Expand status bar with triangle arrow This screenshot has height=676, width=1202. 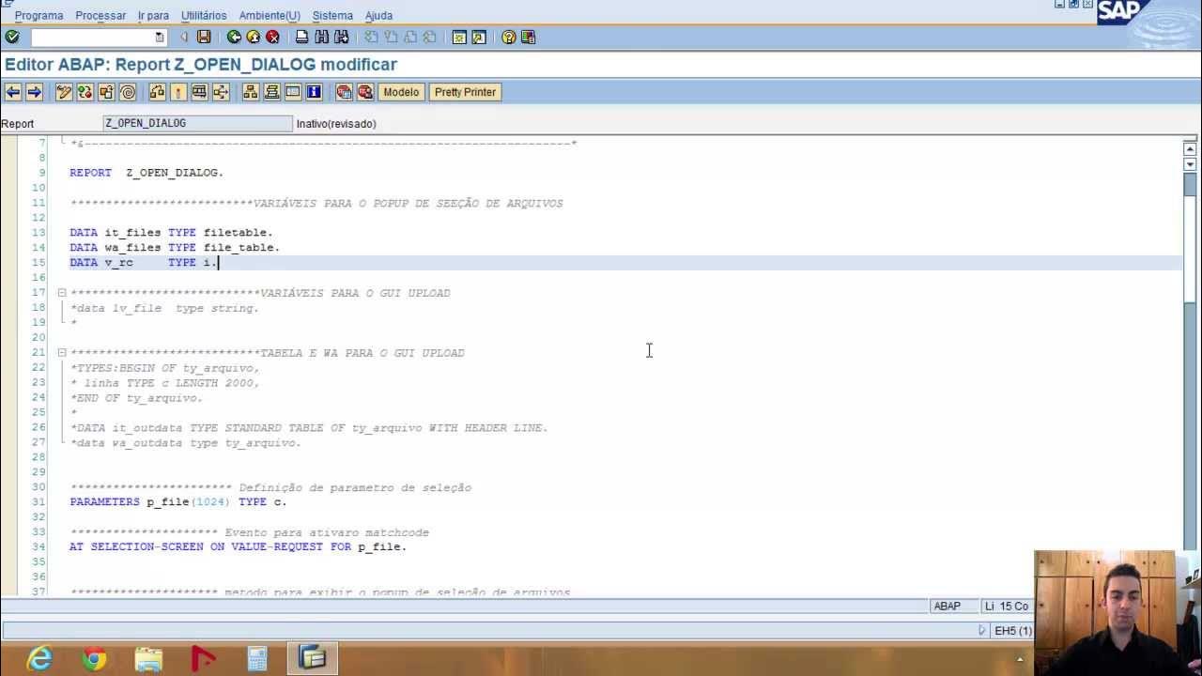982,631
